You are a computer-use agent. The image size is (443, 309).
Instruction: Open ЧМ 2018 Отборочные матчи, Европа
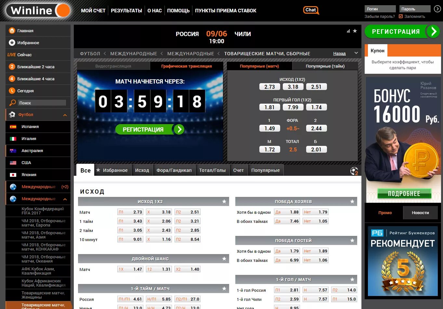click(44, 223)
